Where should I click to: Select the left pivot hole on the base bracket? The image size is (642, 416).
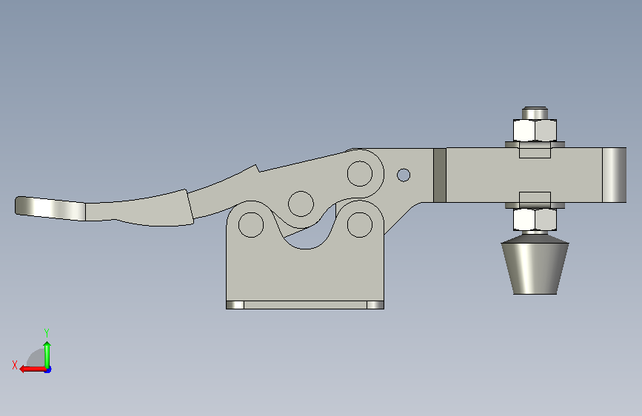[251, 225]
